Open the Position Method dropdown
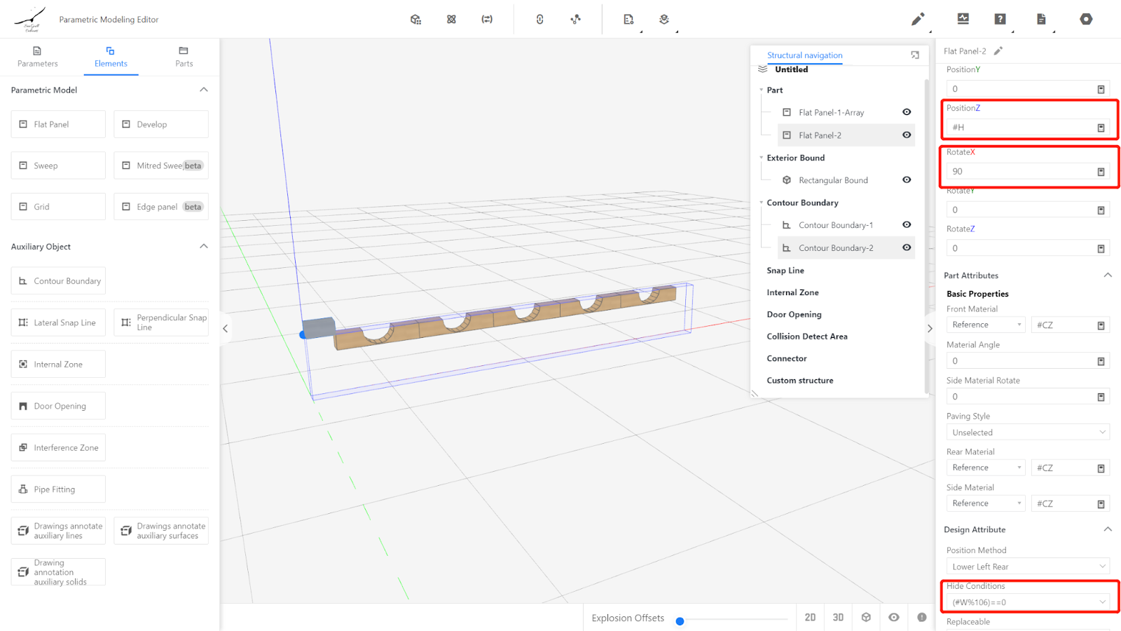The image size is (1121, 631). [x=1027, y=566]
